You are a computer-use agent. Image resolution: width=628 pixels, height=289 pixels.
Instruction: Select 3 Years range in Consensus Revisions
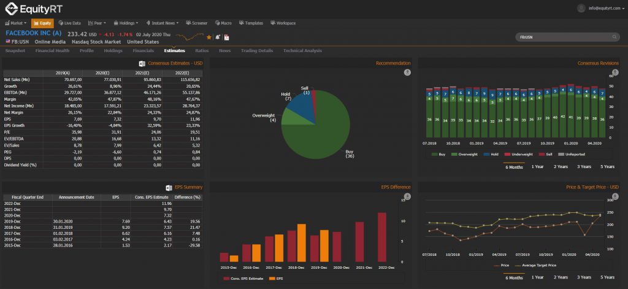tap(584, 167)
